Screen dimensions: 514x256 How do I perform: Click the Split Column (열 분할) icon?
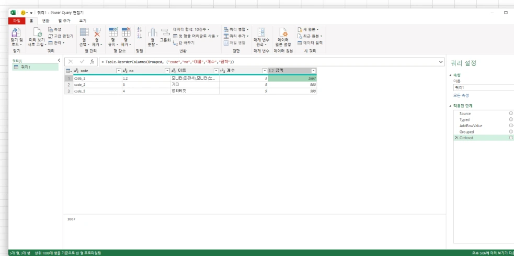[153, 32]
